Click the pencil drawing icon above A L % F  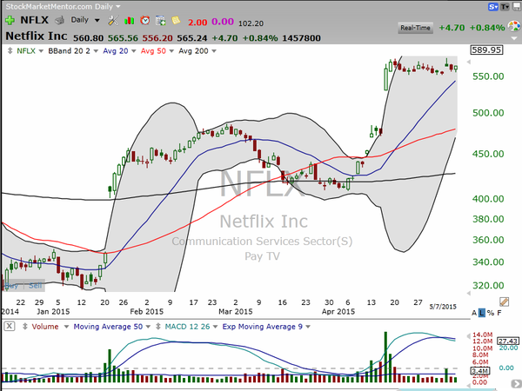point(504,302)
